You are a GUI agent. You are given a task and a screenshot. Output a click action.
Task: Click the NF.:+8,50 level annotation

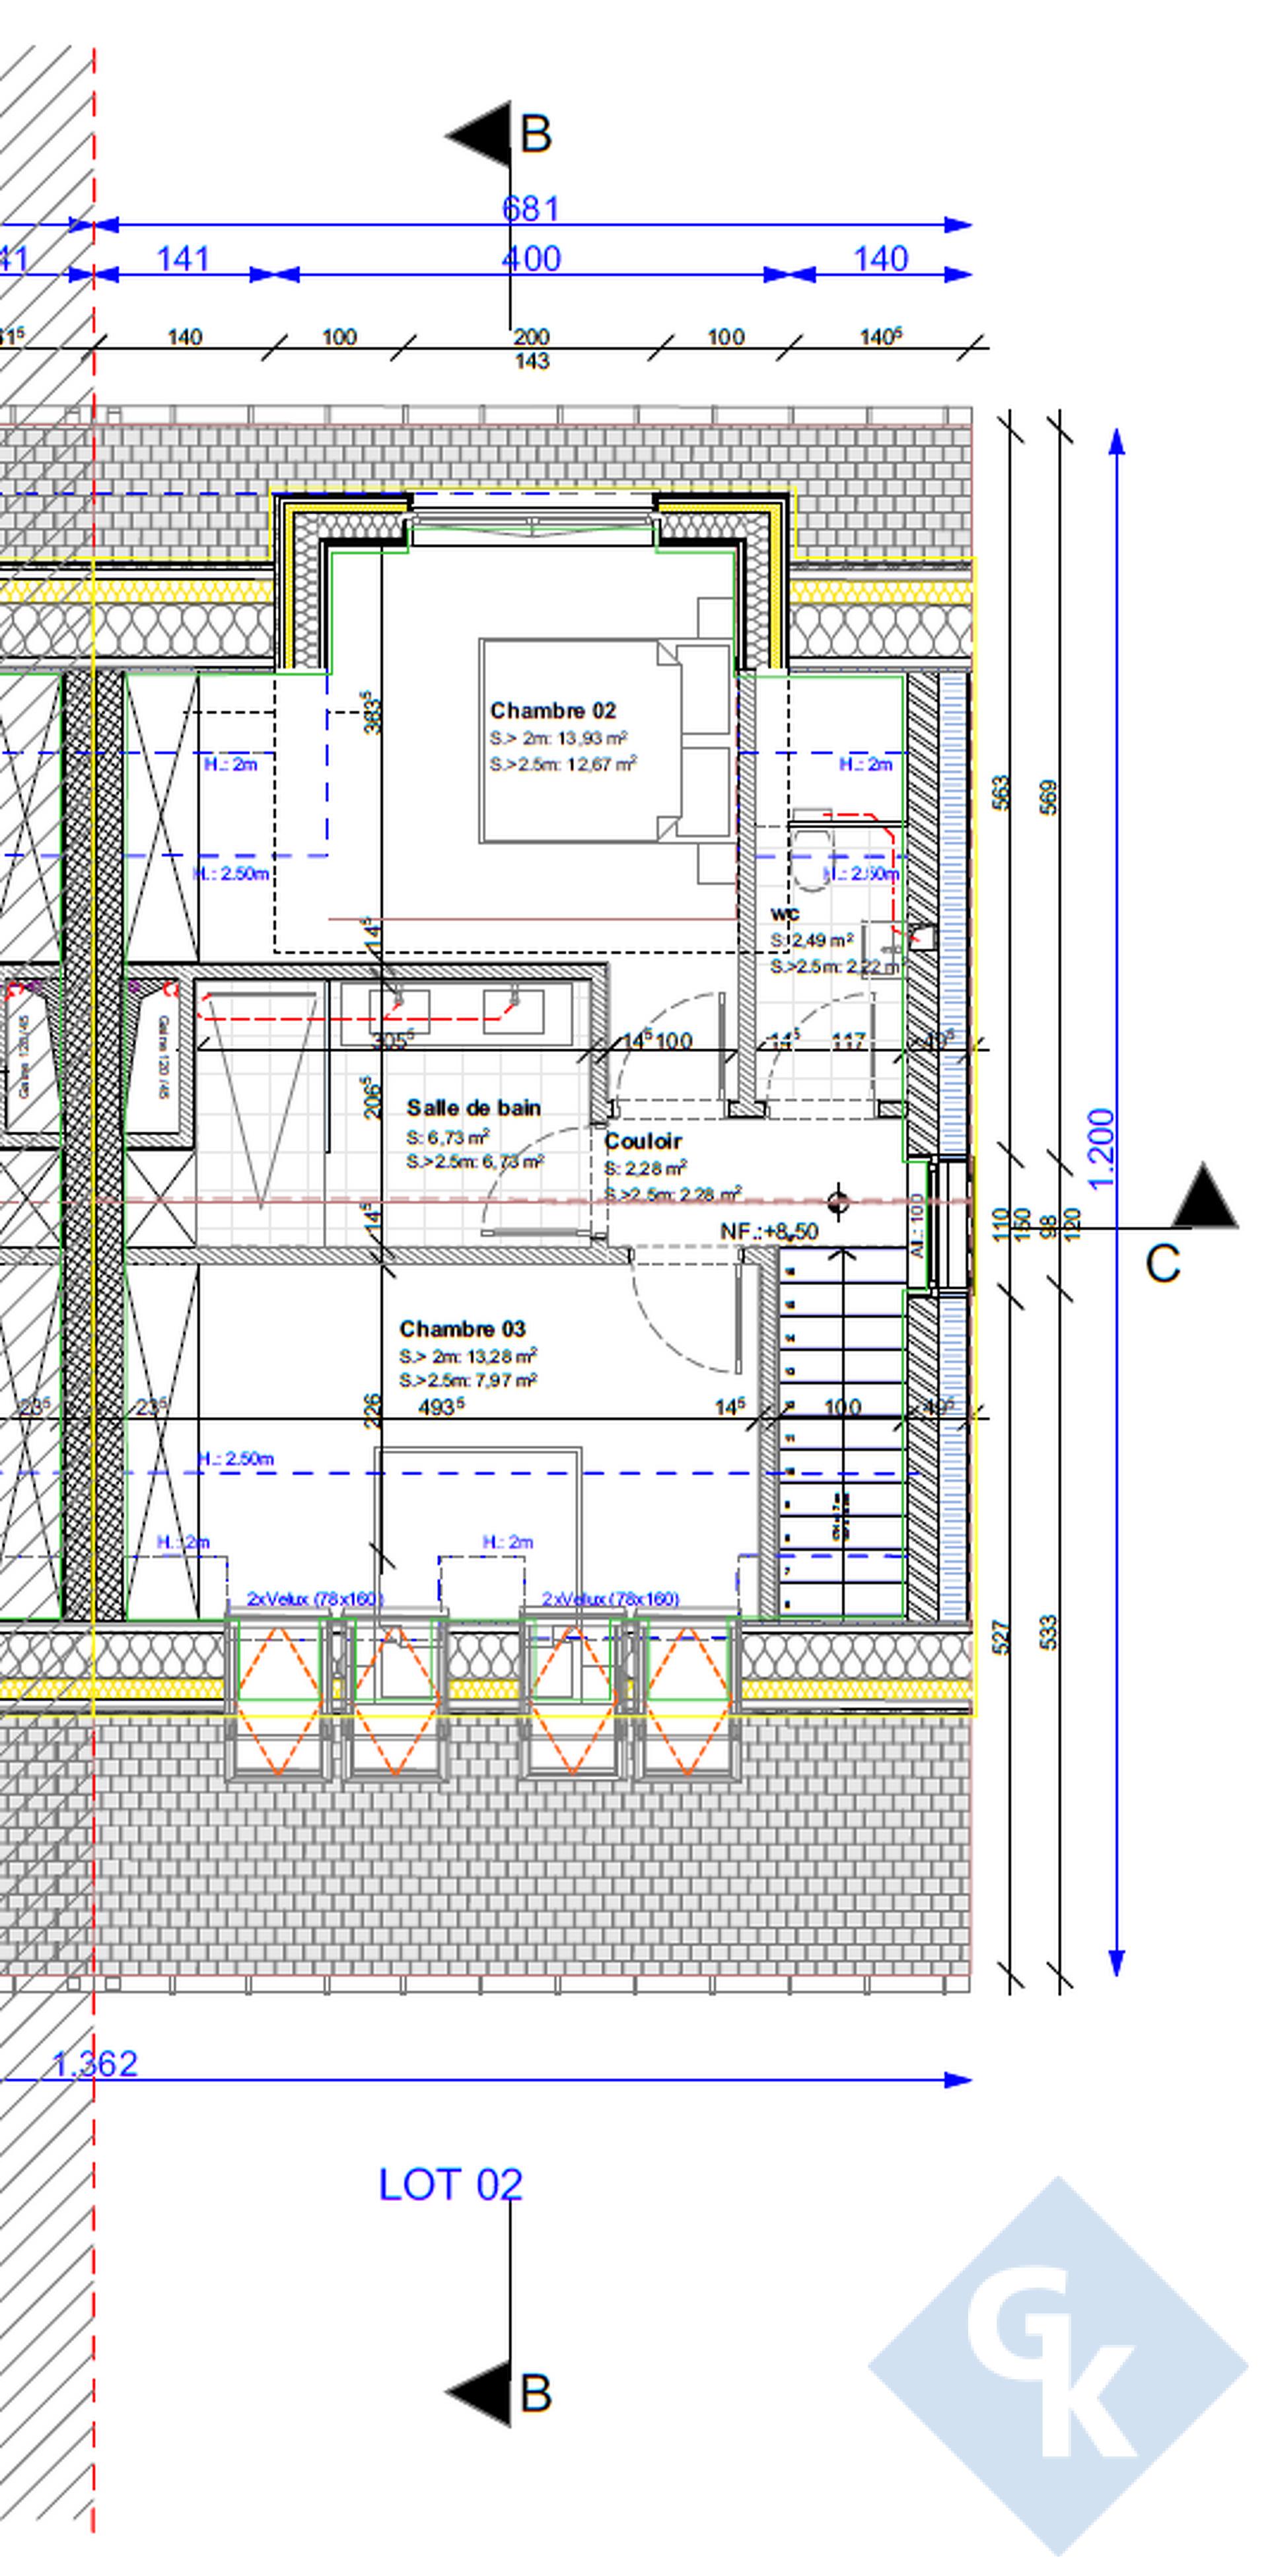coord(769,1232)
